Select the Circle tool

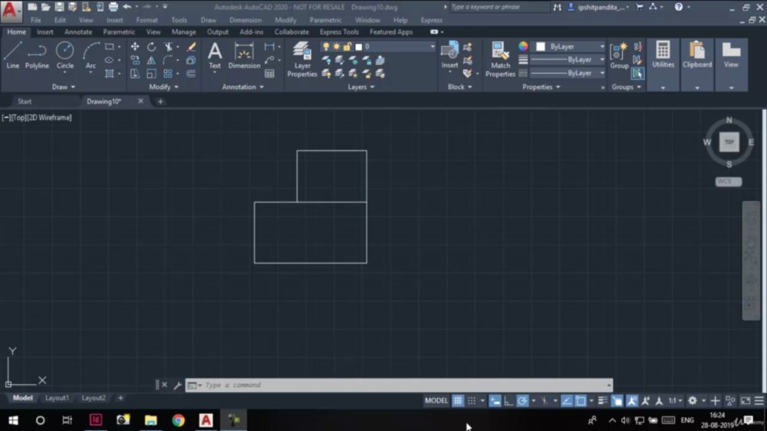(x=64, y=55)
